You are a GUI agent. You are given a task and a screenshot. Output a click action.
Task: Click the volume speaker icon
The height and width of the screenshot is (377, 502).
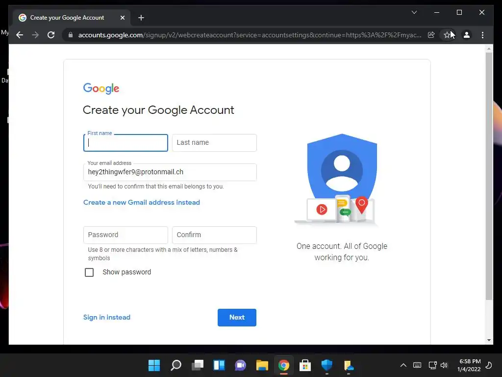pyautogui.click(x=444, y=365)
